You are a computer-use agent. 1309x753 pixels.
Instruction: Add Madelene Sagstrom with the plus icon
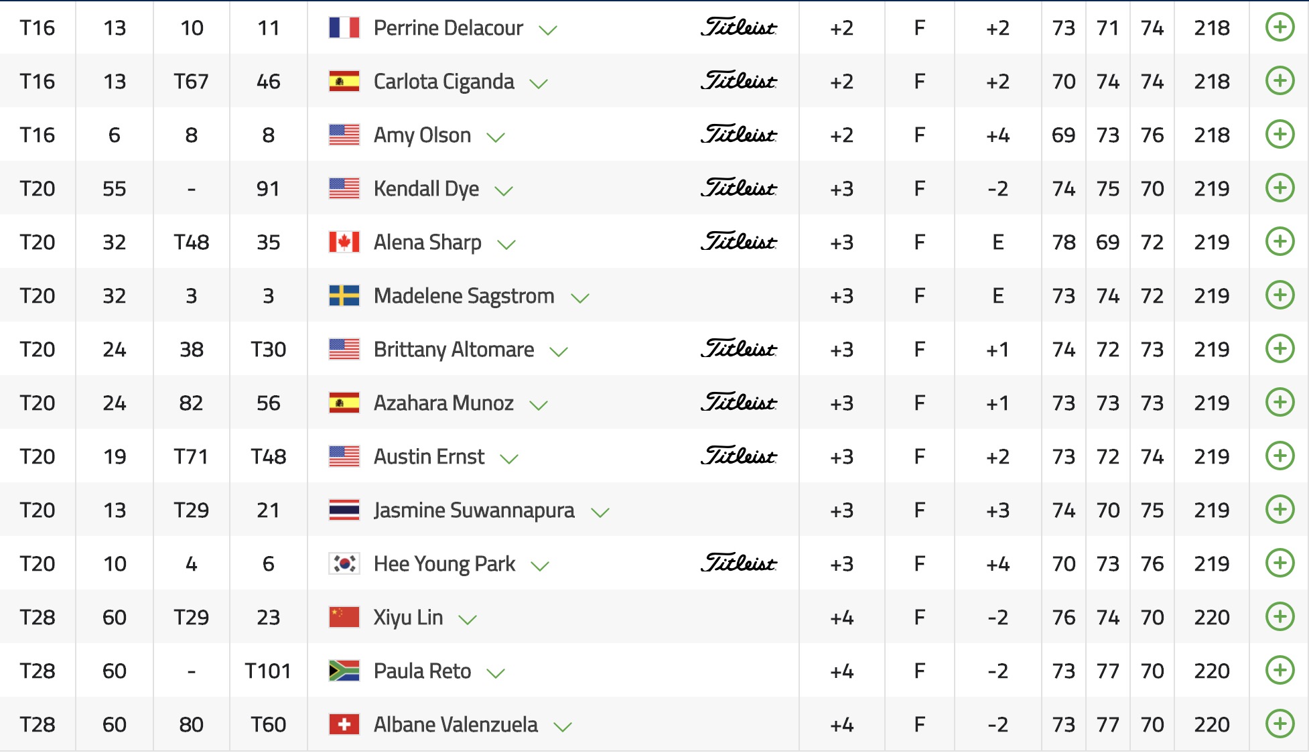point(1280,295)
